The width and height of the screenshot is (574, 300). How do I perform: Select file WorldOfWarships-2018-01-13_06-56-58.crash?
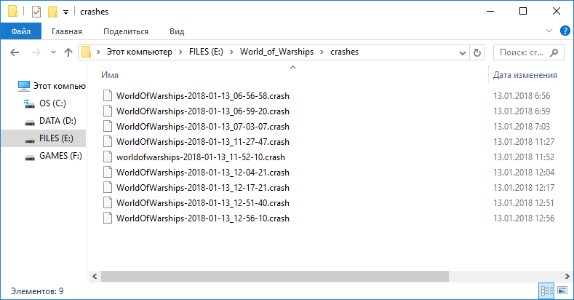coord(203,96)
